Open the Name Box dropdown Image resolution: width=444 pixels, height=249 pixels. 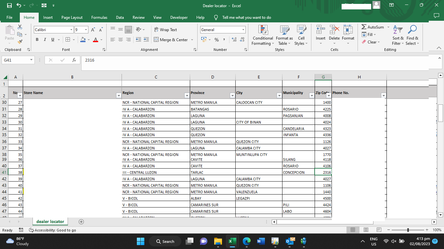pos(31,60)
